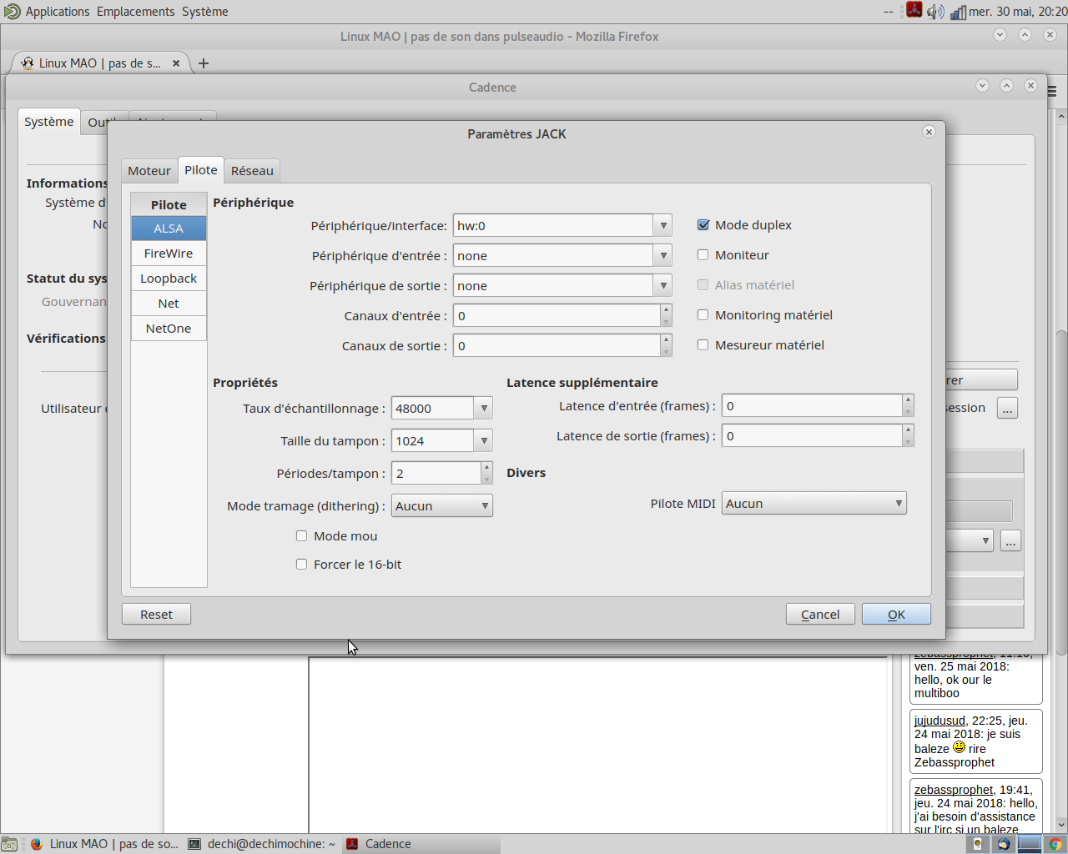The width and height of the screenshot is (1068, 854).
Task: Open the volume speaker icon in panel
Action: 935,12
